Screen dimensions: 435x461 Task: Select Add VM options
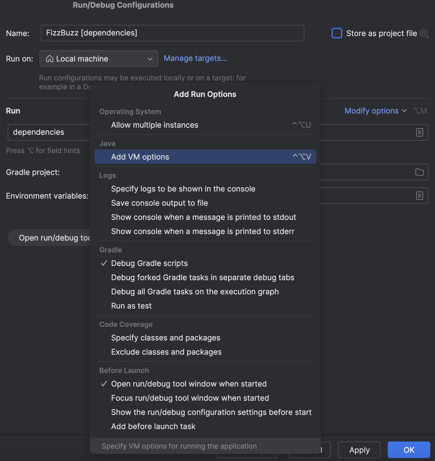tap(140, 157)
